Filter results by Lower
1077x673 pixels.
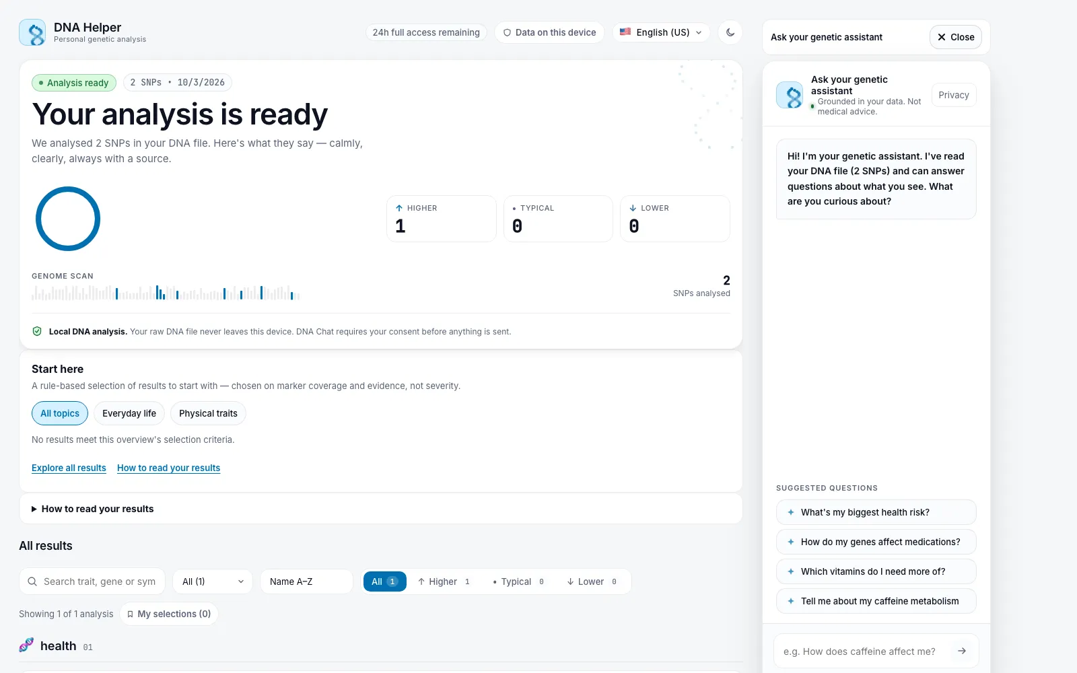(592, 581)
